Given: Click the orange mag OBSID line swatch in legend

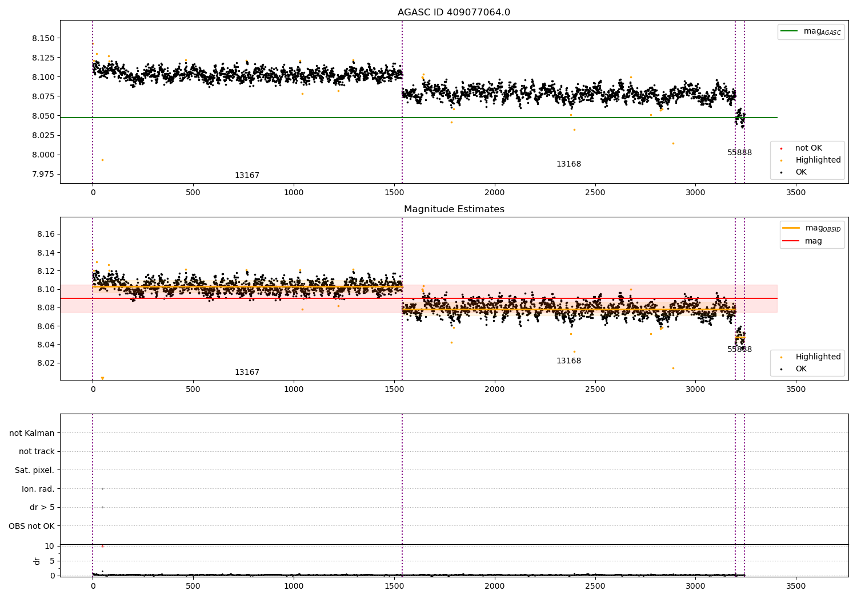Looking at the screenshot, I should [x=791, y=228].
